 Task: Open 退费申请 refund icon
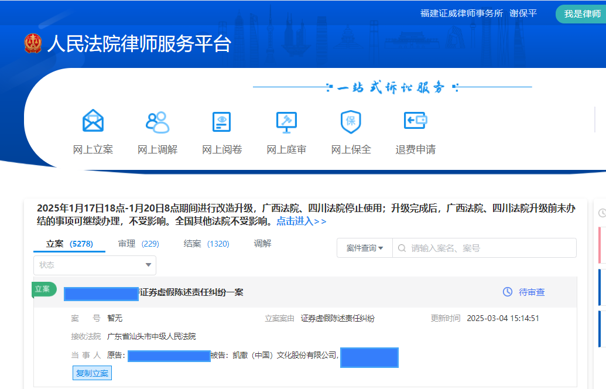point(416,120)
